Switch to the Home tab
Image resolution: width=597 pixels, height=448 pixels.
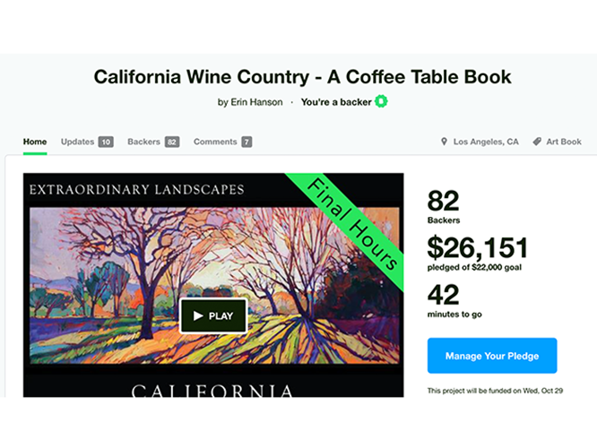[x=35, y=142]
